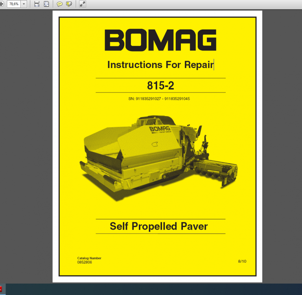Edit the 78,6% zoom level field
The width and height of the screenshot is (302, 295).
[x=14, y=4]
